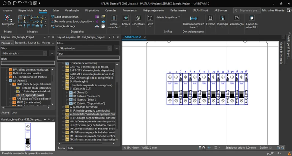Click the ... button beside Páginas filter
The height and width of the screenshot is (156, 292).
[51, 53]
